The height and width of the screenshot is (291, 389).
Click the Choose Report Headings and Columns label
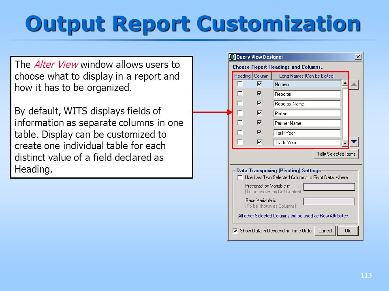coord(278,67)
